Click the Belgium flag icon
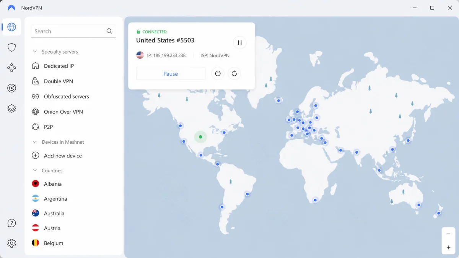 [36, 243]
